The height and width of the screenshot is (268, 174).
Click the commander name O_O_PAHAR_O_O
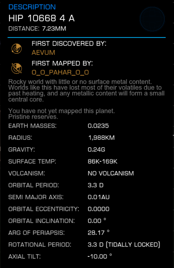(x=60, y=72)
